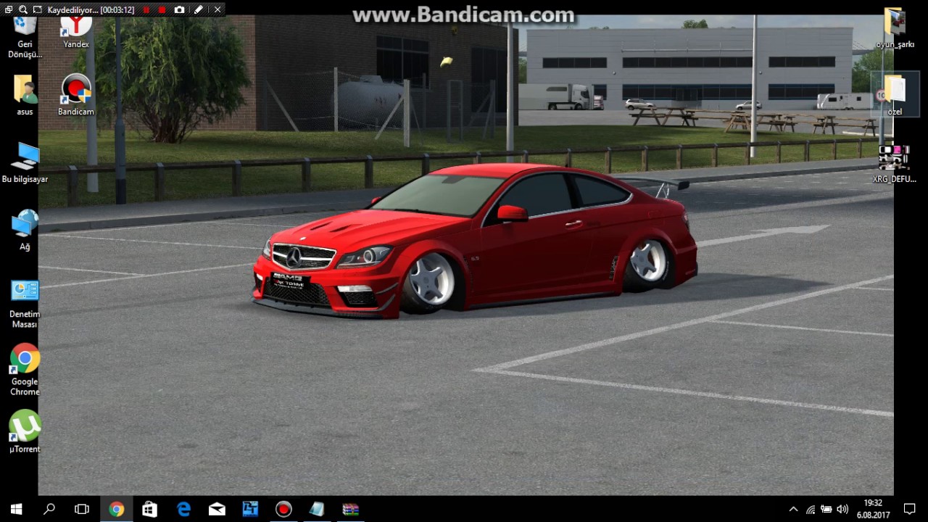Open the Mail app from taskbar
The height and width of the screenshot is (522, 928).
pyautogui.click(x=217, y=509)
